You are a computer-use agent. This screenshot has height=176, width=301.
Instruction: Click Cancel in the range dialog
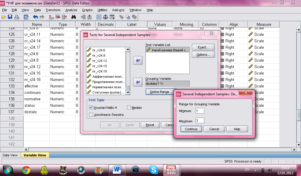point(214,129)
